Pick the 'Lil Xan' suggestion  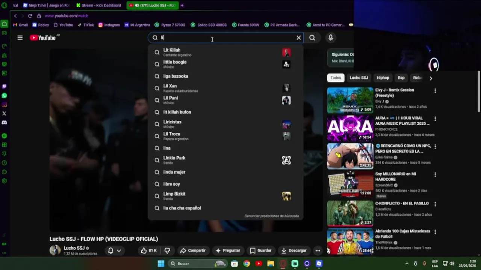click(225, 88)
